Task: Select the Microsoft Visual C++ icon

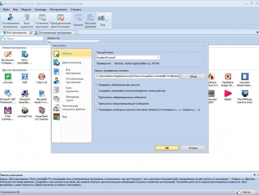Action: pos(42,97)
